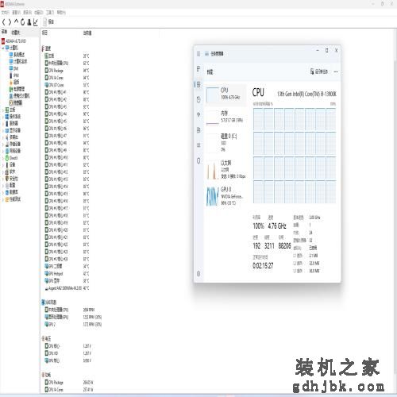Screen dimensions: 397x397
Task: Open the graph icon in AIDA64 toolbar
Action: click(36, 22)
